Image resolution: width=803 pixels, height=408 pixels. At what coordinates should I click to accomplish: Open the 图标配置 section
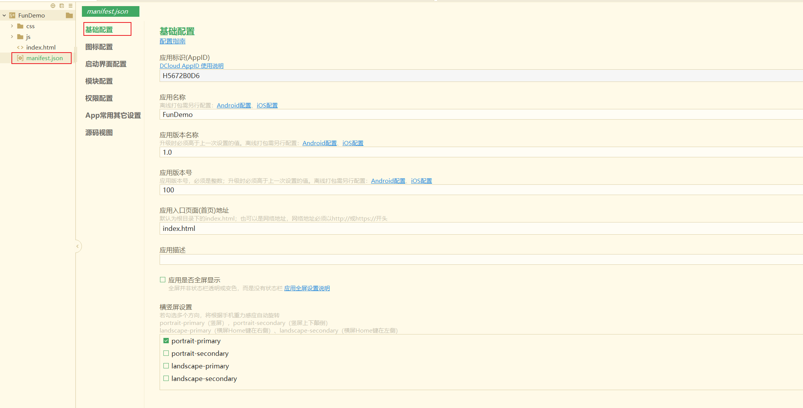click(99, 47)
